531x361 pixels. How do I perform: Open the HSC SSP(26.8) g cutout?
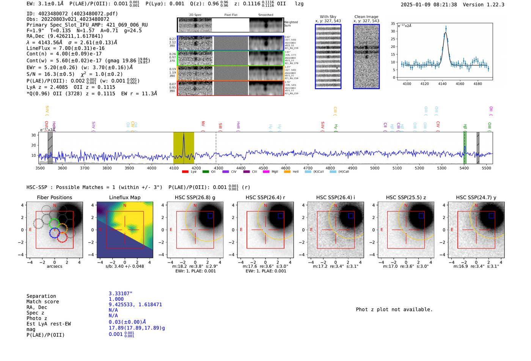tap(195, 230)
